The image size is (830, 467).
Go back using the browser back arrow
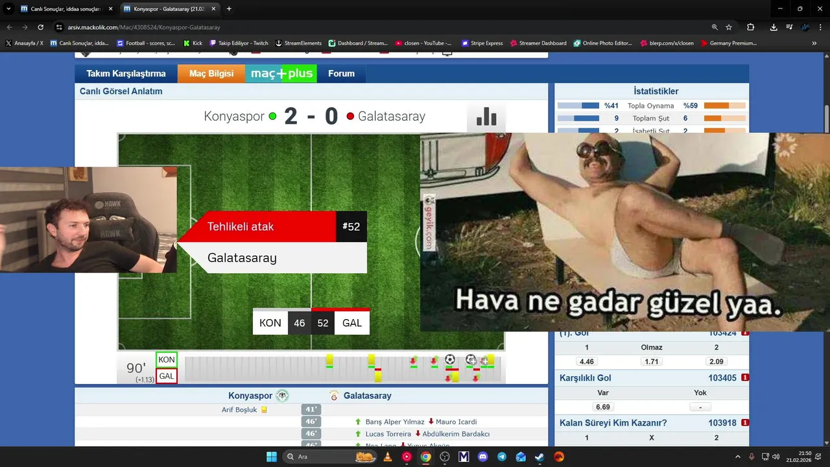point(9,27)
